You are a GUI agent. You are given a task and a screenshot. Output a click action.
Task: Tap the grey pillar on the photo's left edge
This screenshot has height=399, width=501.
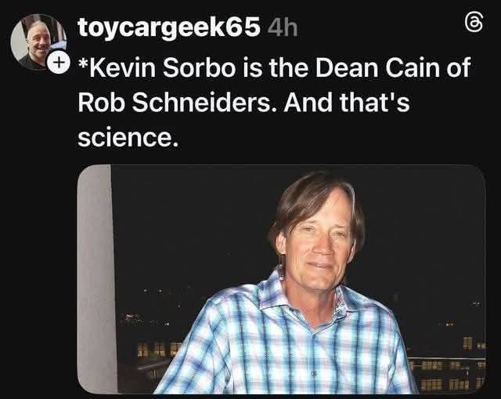coord(96,279)
